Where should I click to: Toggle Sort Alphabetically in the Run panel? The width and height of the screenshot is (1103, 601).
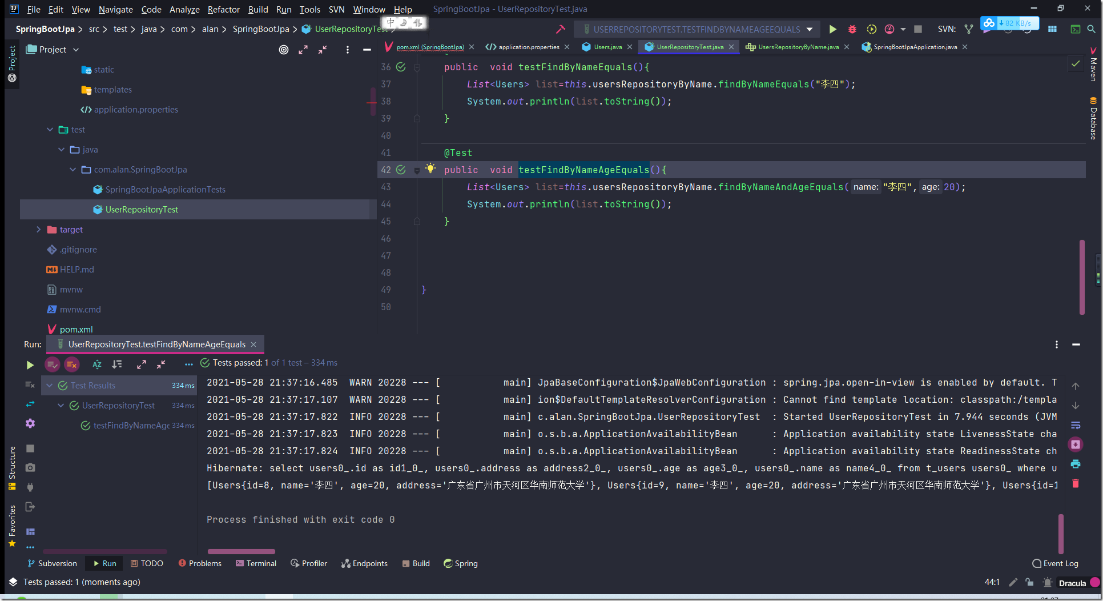point(97,364)
